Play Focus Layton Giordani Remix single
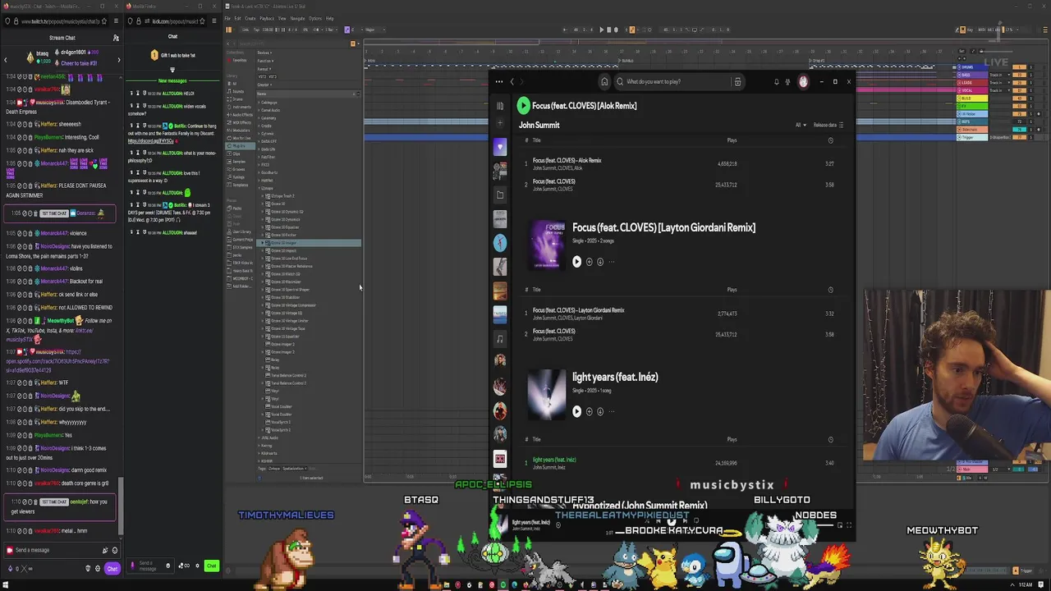The image size is (1051, 591). click(x=576, y=262)
